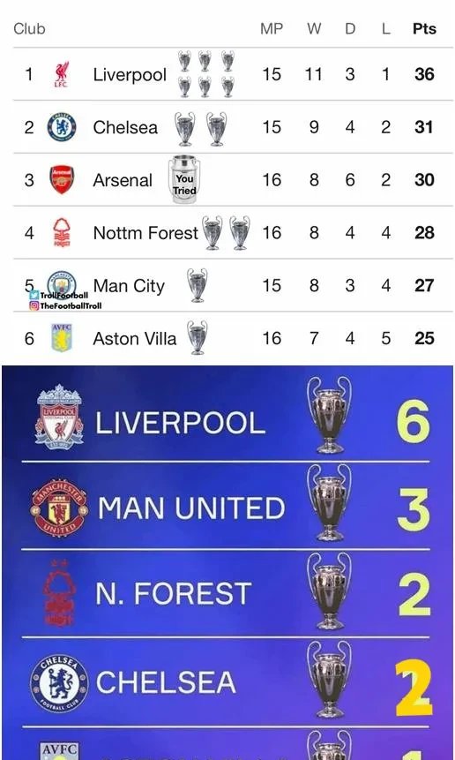Open the Aston Villa team name link
Viewport: 455px width, 760px height.
coord(135,338)
